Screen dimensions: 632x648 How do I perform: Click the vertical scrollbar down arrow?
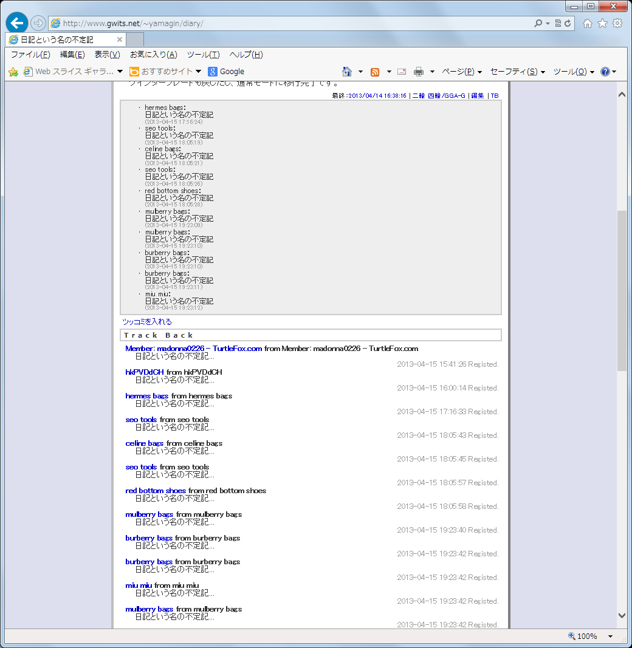pos(622,615)
